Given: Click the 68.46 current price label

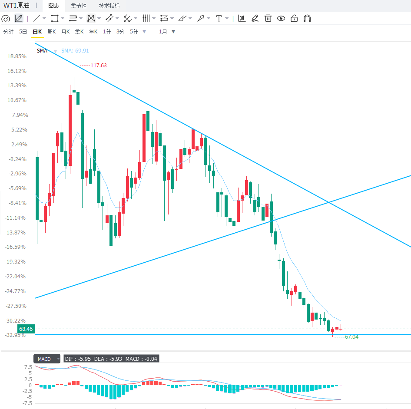Looking at the screenshot, I should 26,329.
